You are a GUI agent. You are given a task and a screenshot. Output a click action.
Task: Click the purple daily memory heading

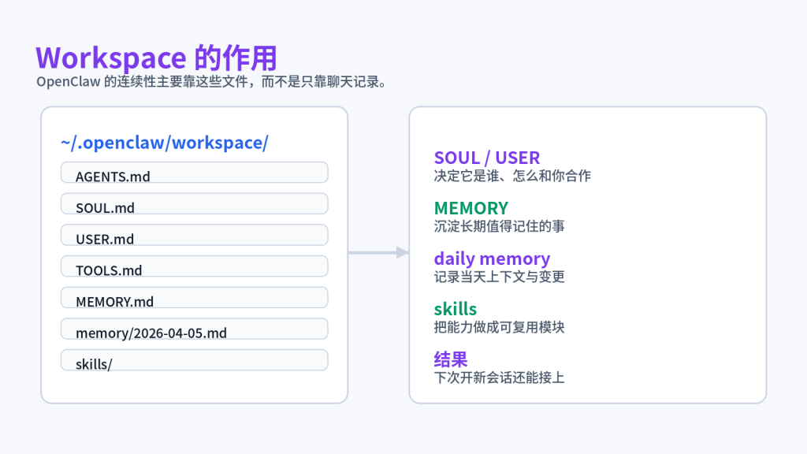coord(492,259)
